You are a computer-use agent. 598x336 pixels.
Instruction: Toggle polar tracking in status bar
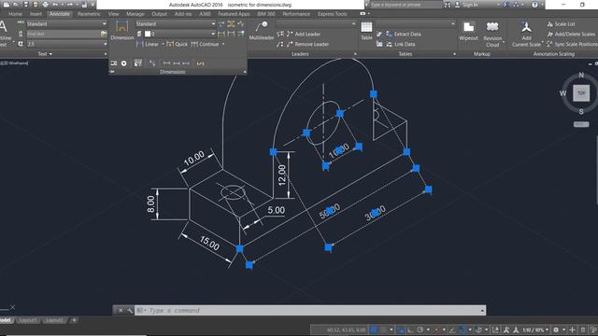(x=420, y=329)
